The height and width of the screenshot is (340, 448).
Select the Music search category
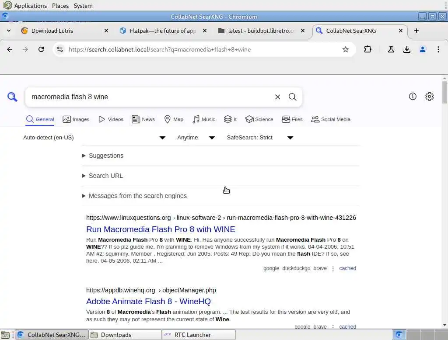204,119
